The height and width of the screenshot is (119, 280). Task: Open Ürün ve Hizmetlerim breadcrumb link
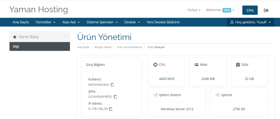pyautogui.click(x=129, y=47)
